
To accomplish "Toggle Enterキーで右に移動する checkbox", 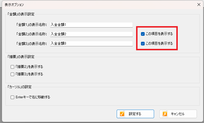I will pos(12,97).
